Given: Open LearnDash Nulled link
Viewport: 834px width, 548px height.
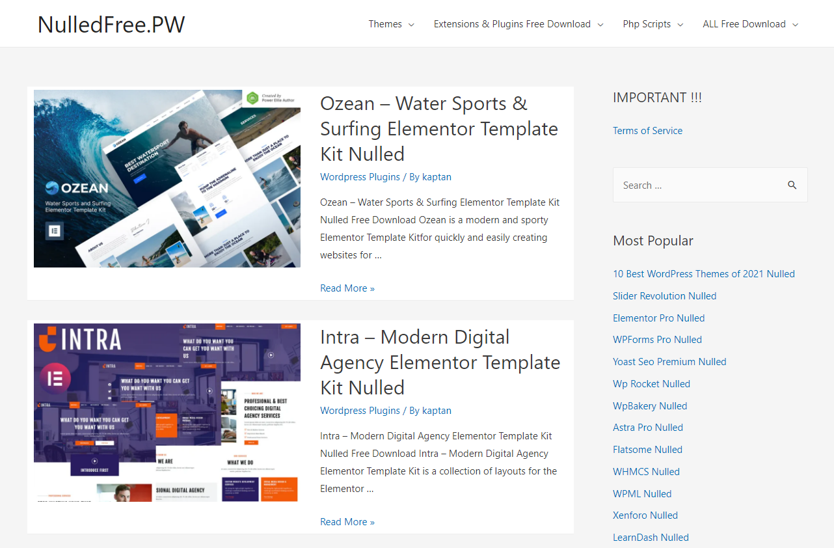Looking at the screenshot, I should coord(651,538).
